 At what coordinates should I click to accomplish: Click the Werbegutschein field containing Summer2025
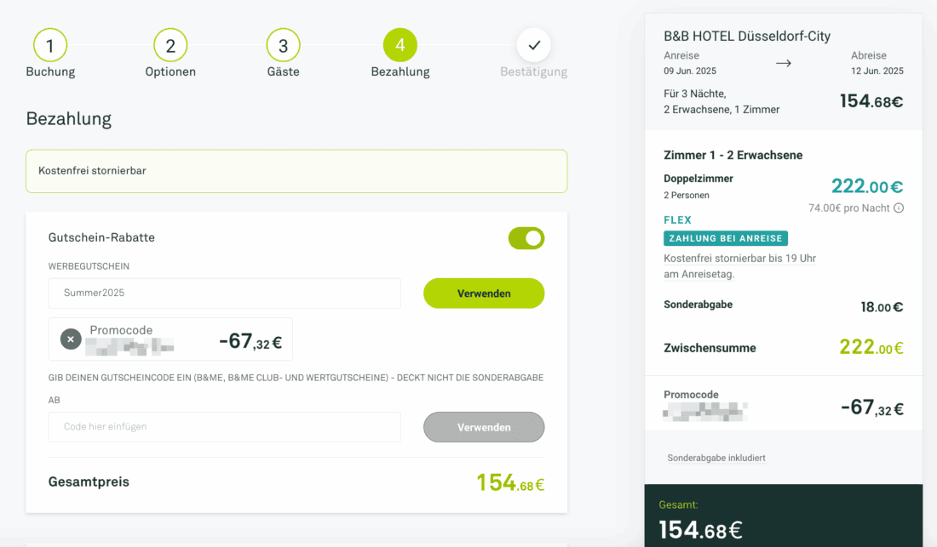pyautogui.click(x=224, y=293)
